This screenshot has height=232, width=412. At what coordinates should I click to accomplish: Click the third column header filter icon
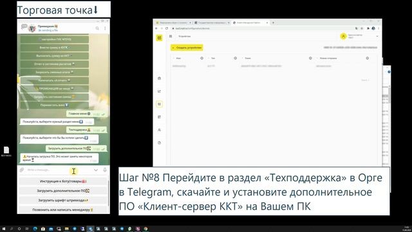tap(310, 58)
